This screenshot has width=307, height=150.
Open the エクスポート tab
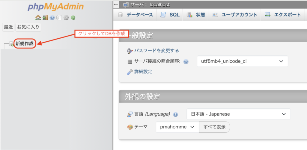tap(282, 15)
